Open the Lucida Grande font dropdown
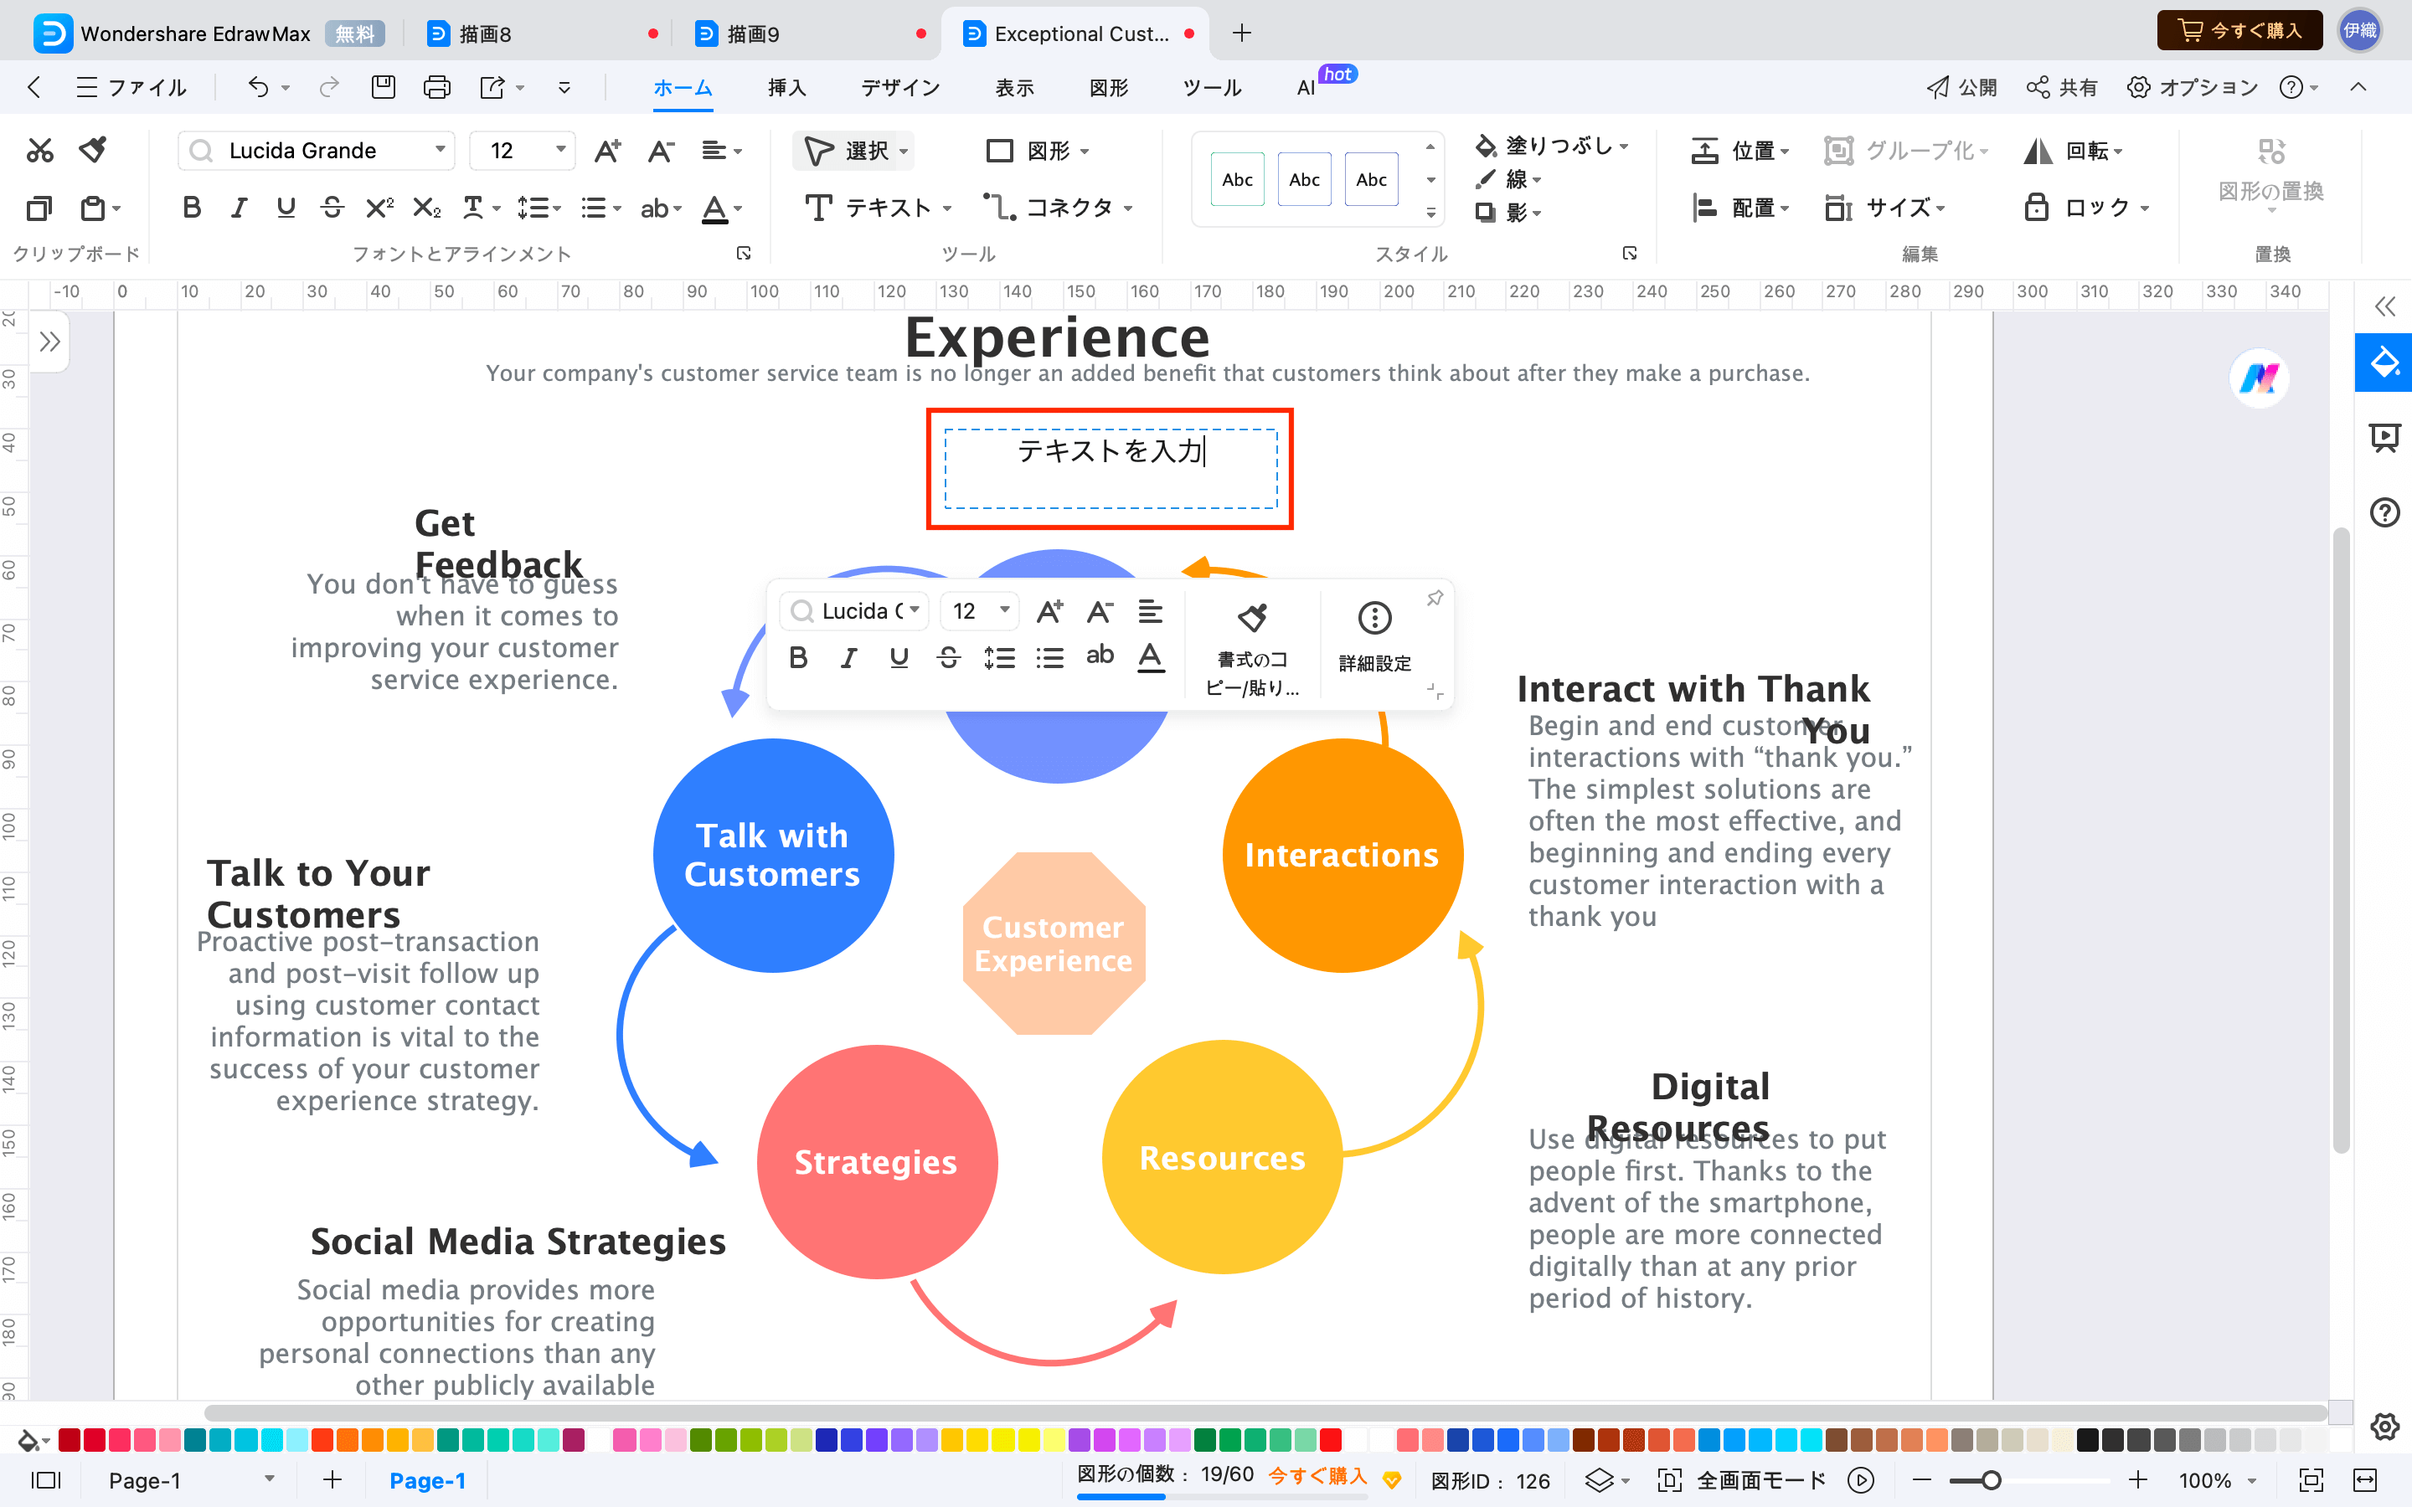This screenshot has height=1507, width=2412. click(x=440, y=150)
